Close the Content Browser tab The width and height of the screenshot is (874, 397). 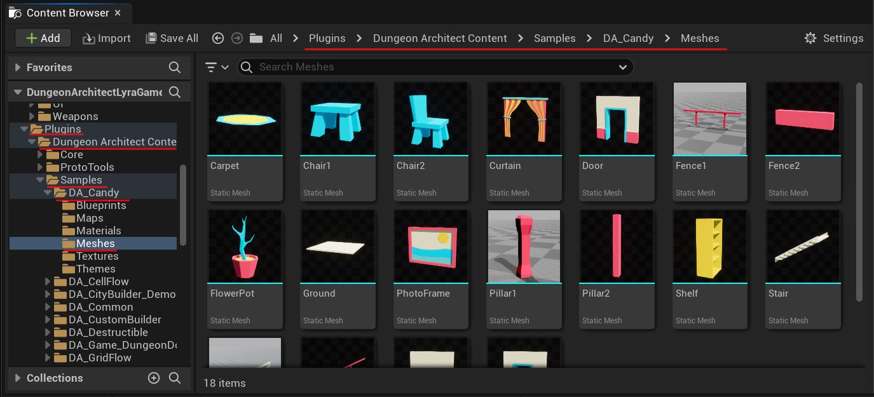tap(118, 13)
